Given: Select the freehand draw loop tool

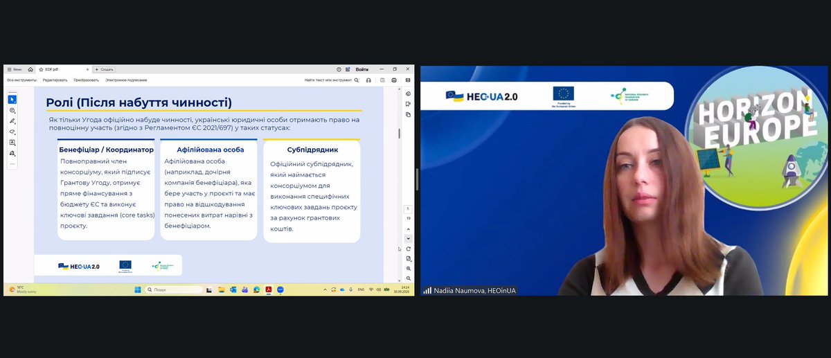Looking at the screenshot, I should pyautogui.click(x=12, y=132).
